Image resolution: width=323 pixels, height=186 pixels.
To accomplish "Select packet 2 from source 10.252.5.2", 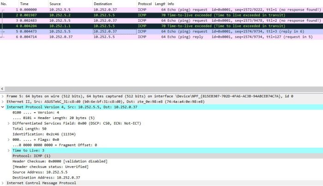I will point(161,15).
